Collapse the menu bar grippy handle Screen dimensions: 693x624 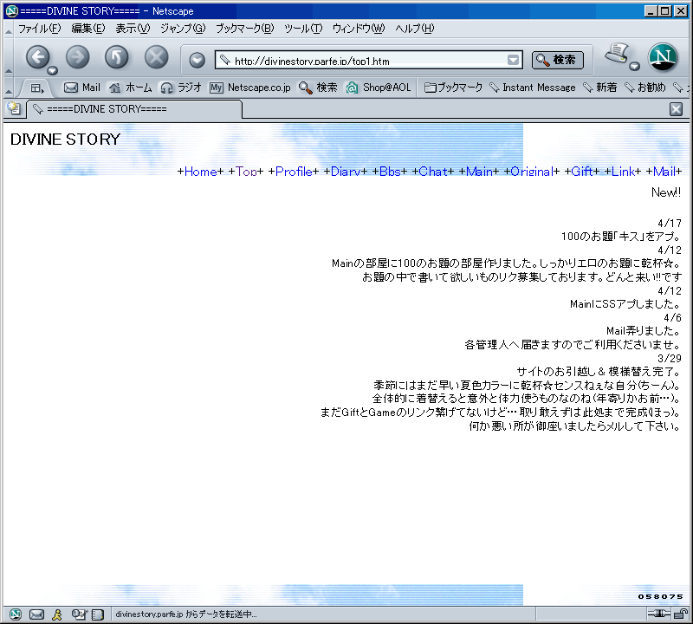(x=9, y=31)
